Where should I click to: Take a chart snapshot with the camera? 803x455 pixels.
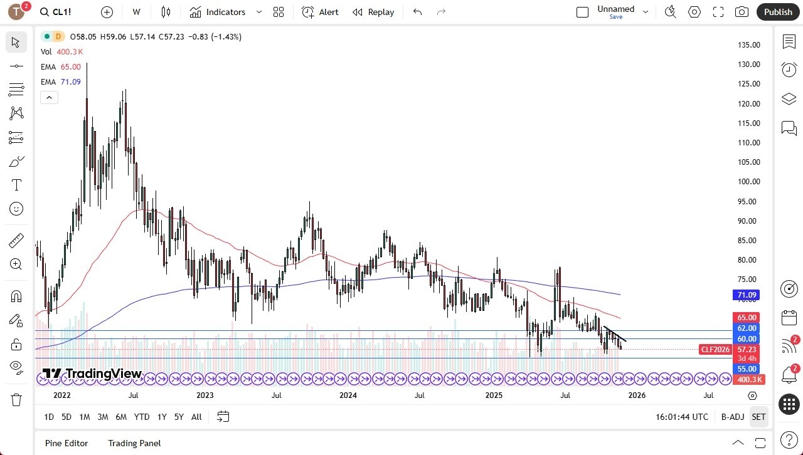(741, 11)
